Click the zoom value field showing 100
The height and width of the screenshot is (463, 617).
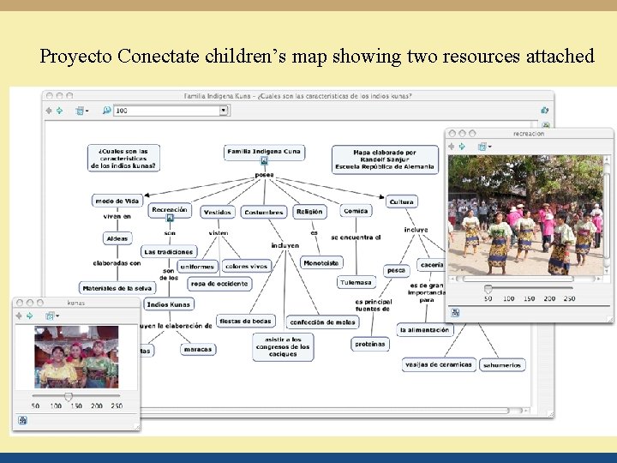(167, 111)
